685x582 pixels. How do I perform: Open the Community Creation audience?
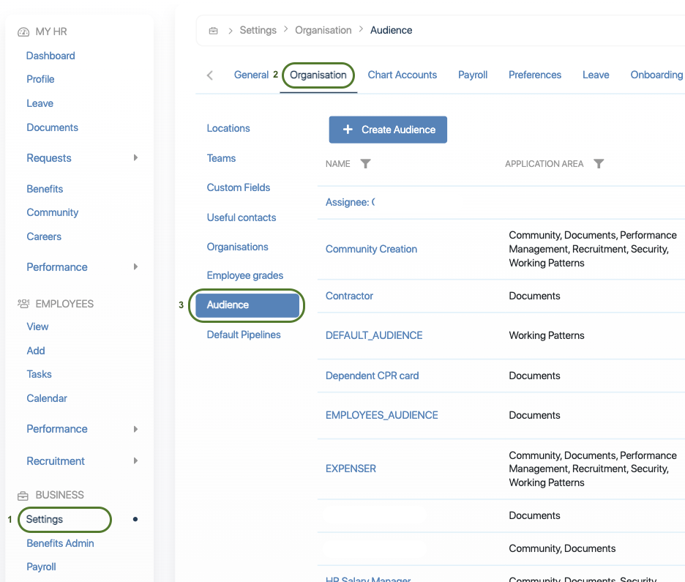click(x=371, y=249)
